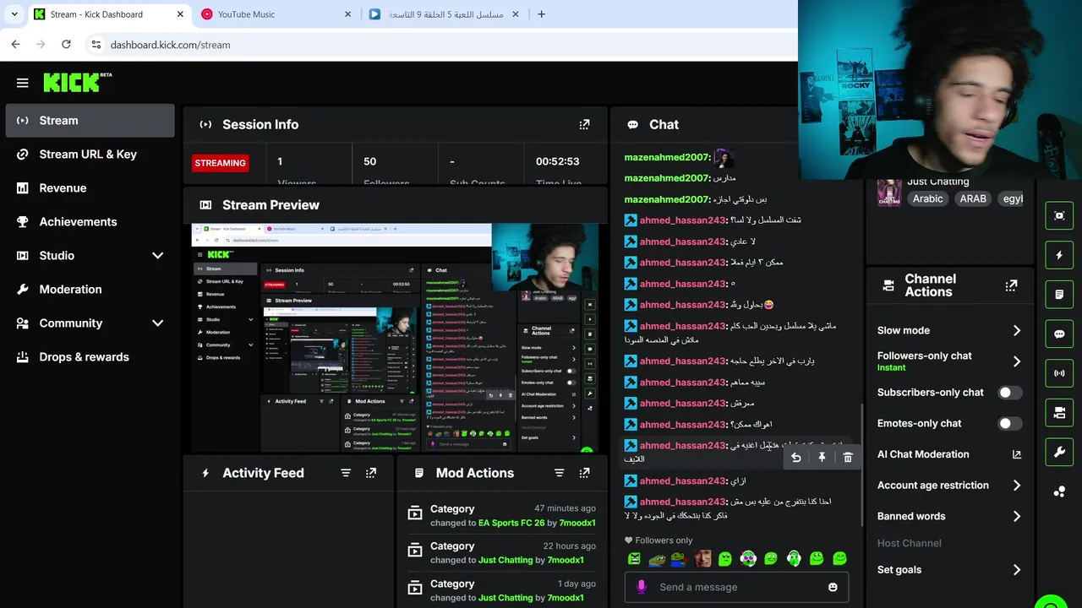This screenshot has height=608, width=1082.
Task: Pop out the Session Info panel
Action: point(584,124)
